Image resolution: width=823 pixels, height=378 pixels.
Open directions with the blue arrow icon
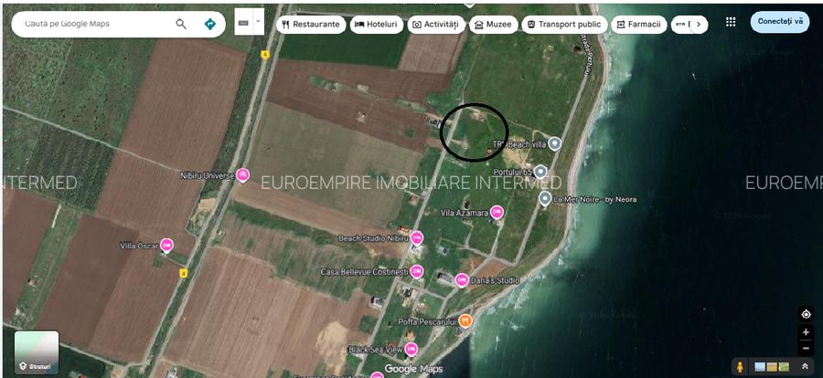click(210, 24)
